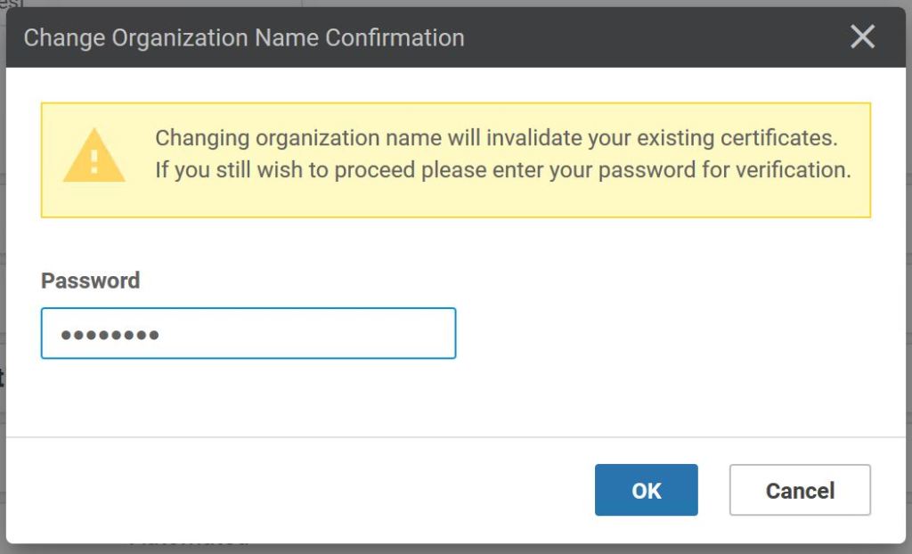The width and height of the screenshot is (912, 554).
Task: Confirm by pressing the OK button
Action: (646, 490)
